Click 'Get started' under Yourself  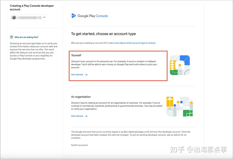point(77,75)
